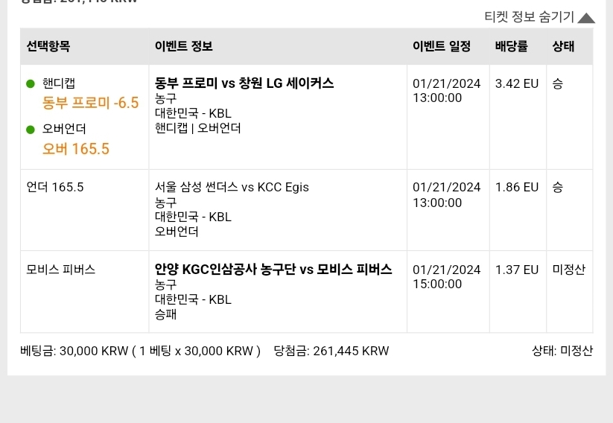Click the 배당률 column header
Screen dimensions: 613x423
(512, 46)
